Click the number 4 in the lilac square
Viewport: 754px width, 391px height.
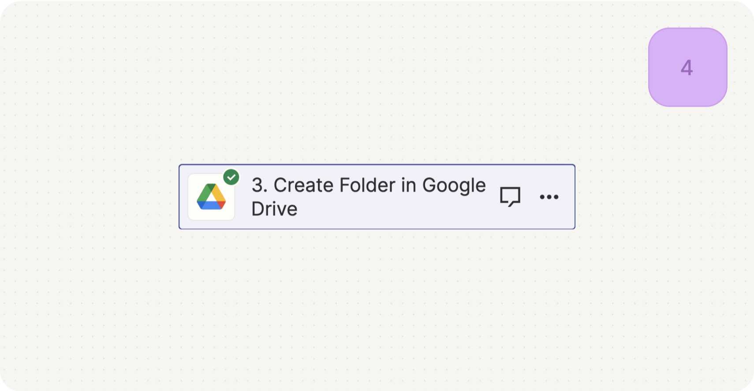(x=687, y=67)
